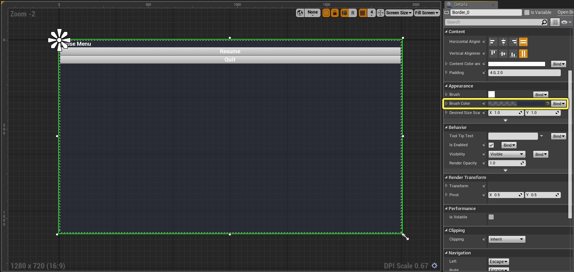
Task: Click the padlock respect locks icon
Action: point(335,13)
